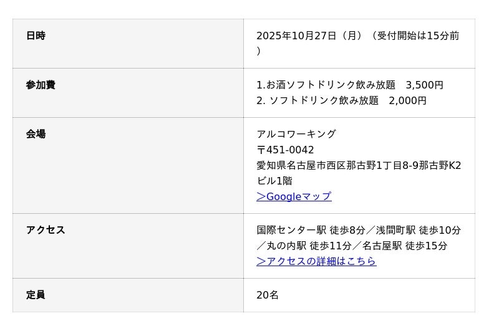Click the ビル1階 text
499x331 pixels.
[274, 181]
